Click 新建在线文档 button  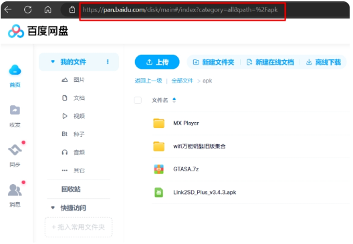pos(270,62)
